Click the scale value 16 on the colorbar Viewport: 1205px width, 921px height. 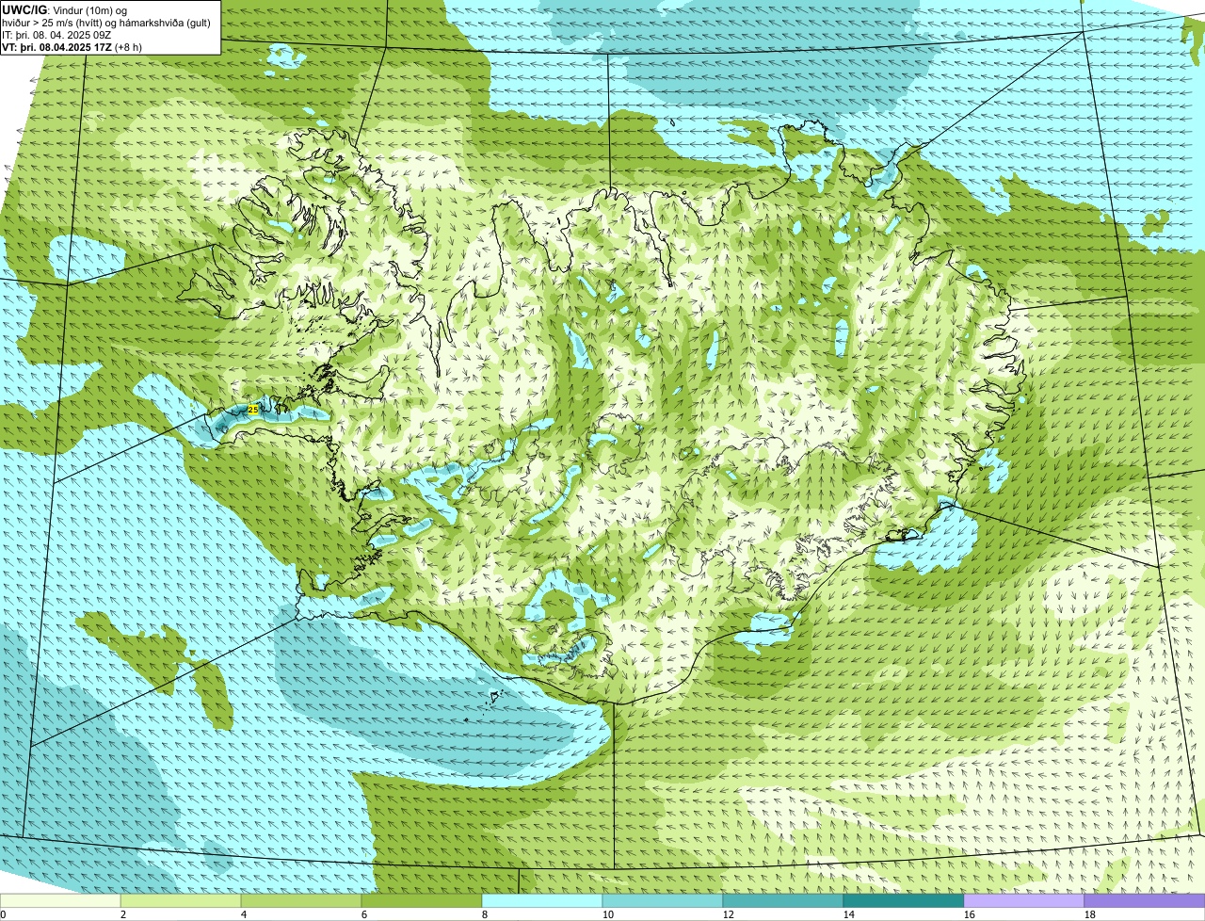pyautogui.click(x=970, y=914)
